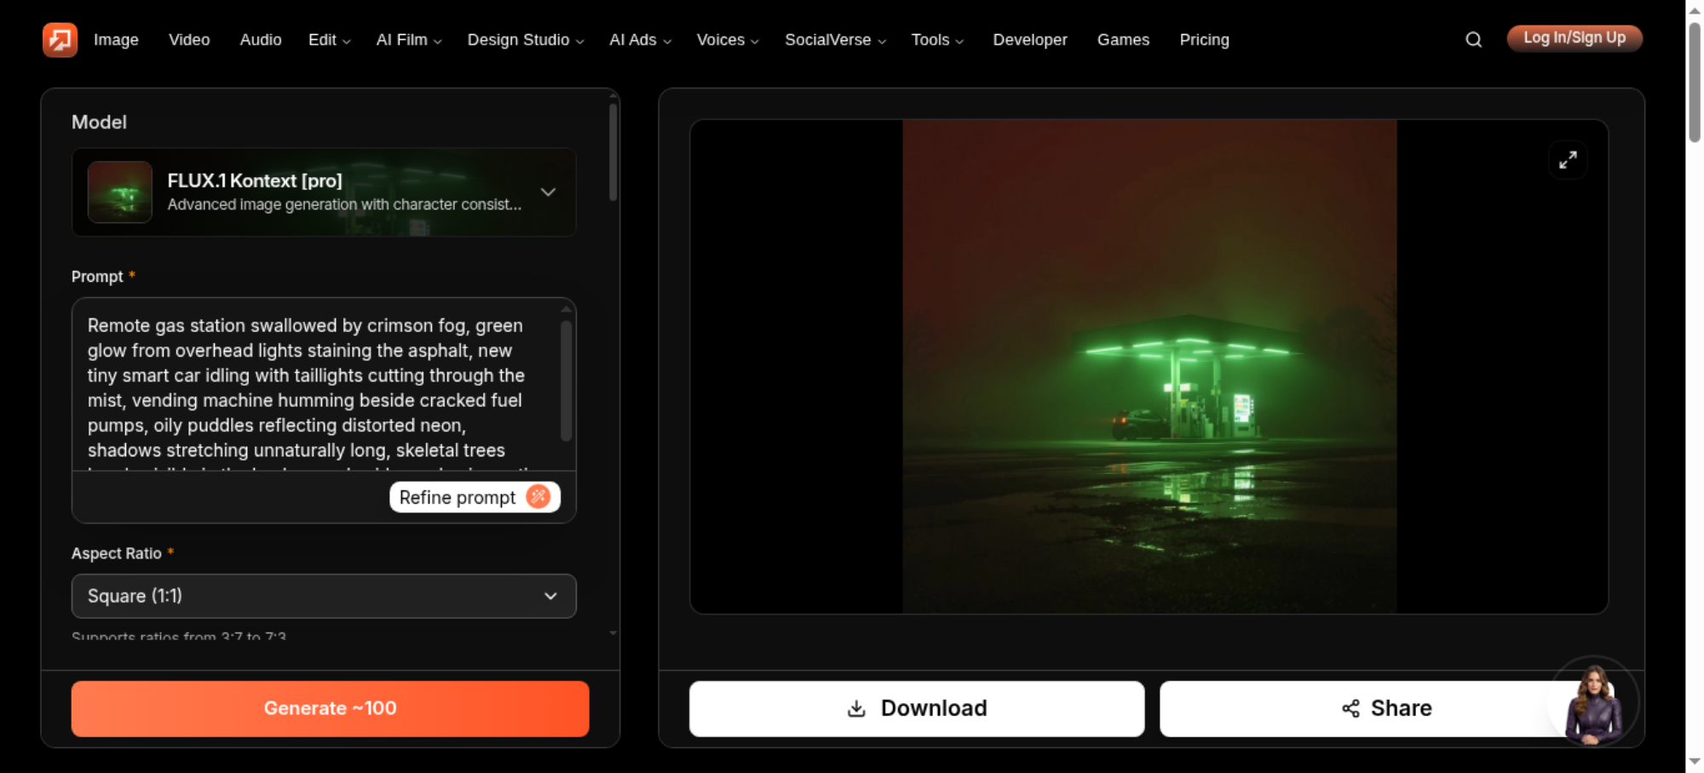Click inside the prompt text field
Image resolution: width=1704 pixels, height=773 pixels.
click(315, 387)
